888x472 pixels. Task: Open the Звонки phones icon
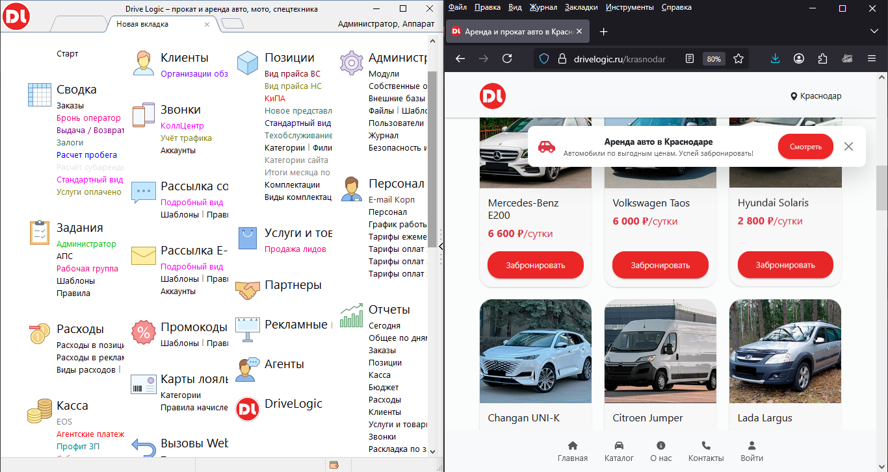[144, 115]
